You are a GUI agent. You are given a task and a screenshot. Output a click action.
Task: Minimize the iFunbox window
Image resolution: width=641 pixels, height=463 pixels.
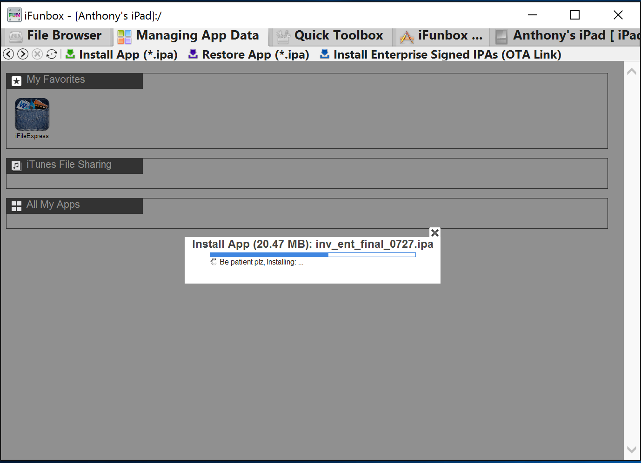pyautogui.click(x=533, y=15)
